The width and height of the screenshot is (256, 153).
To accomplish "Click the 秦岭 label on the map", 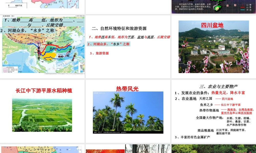I will click(50, 43).
